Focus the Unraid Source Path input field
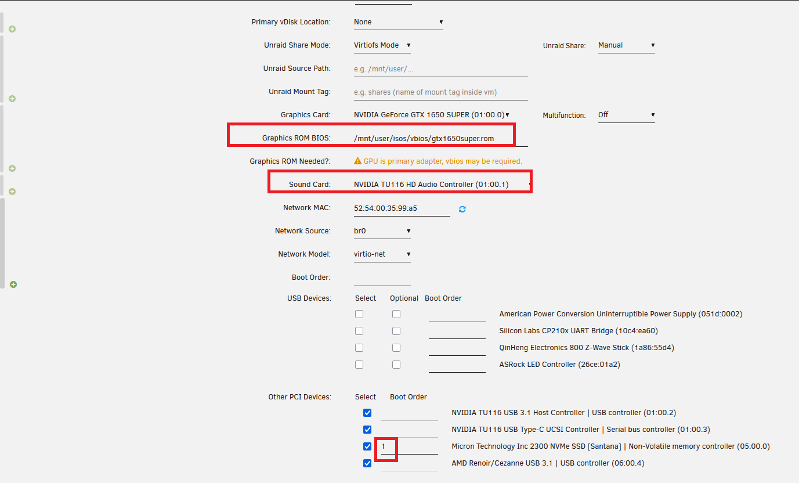Screen dimensions: 799x483 [440, 69]
